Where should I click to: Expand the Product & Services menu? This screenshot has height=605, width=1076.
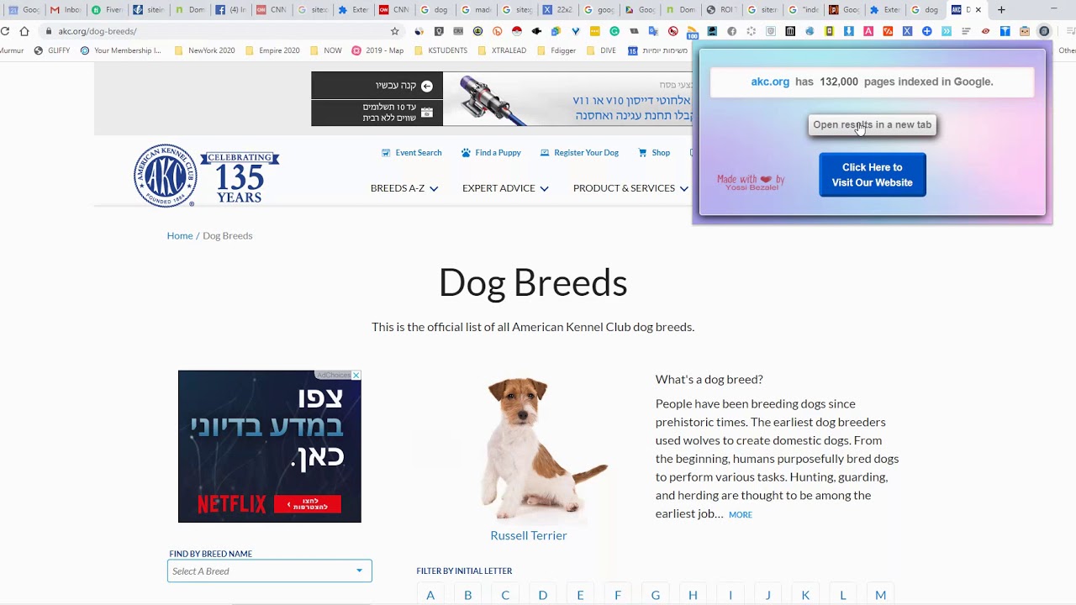click(630, 188)
